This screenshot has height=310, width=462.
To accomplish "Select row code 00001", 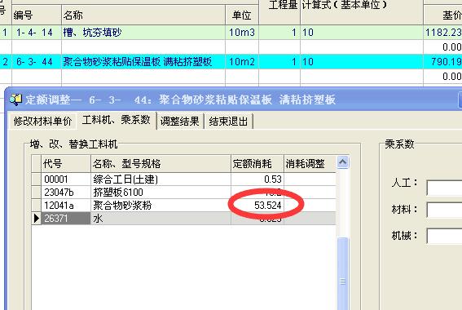I will pos(66,179).
